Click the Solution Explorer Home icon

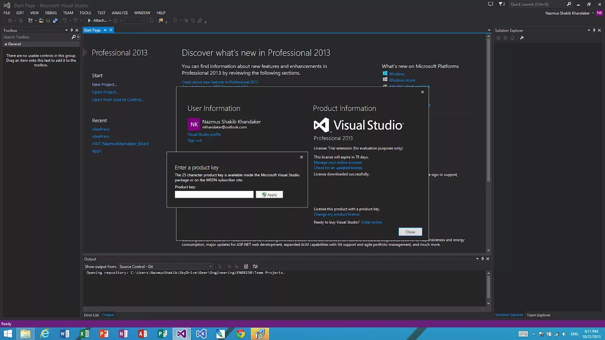(512, 38)
